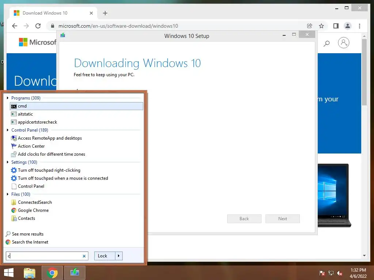374x280 pixels.
Task: Open Chrome three-dot menu
Action: (x=359, y=26)
